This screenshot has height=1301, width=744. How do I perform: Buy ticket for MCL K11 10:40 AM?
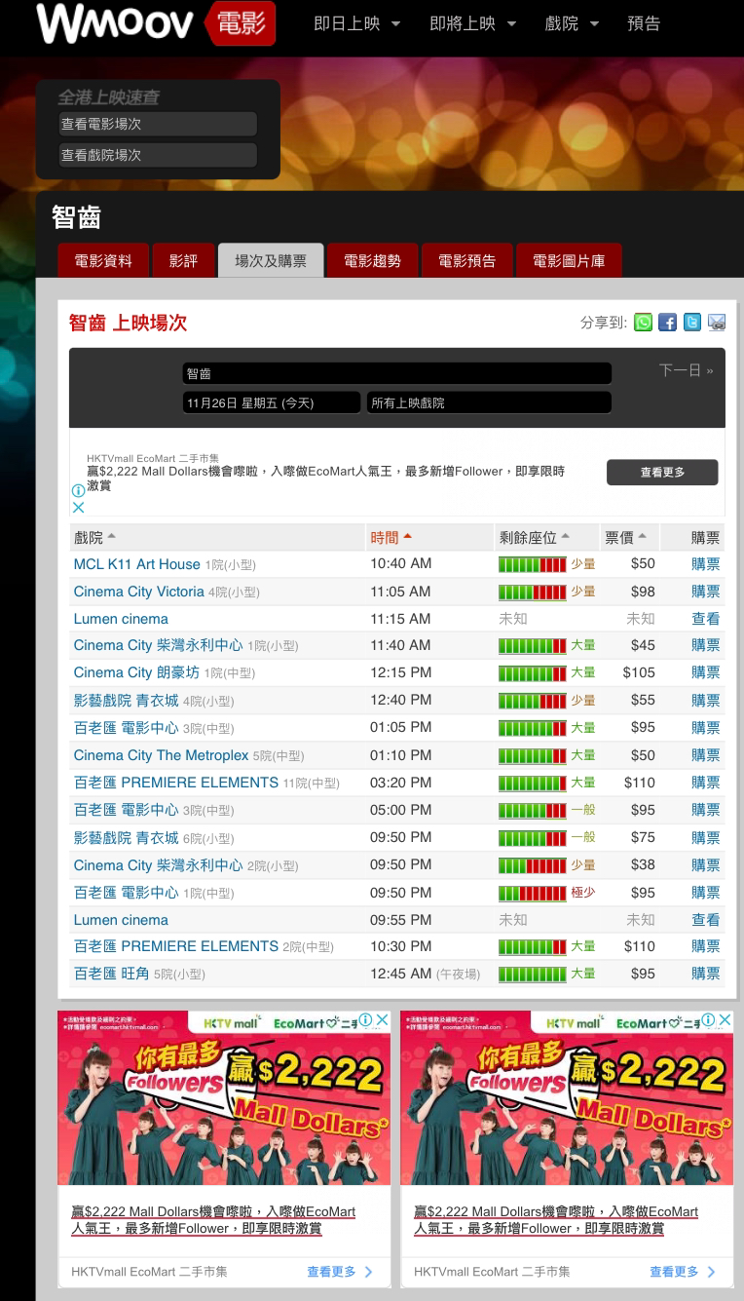[706, 564]
